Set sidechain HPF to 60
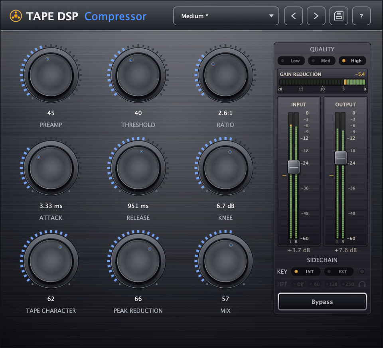 point(315,284)
